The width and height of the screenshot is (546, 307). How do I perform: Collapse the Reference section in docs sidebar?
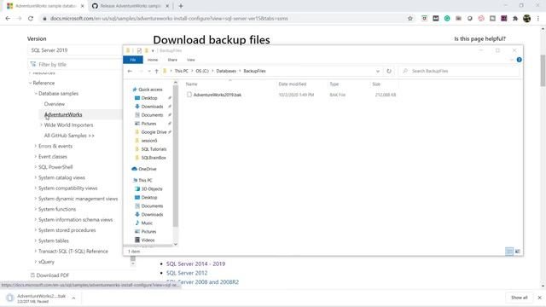[31, 83]
